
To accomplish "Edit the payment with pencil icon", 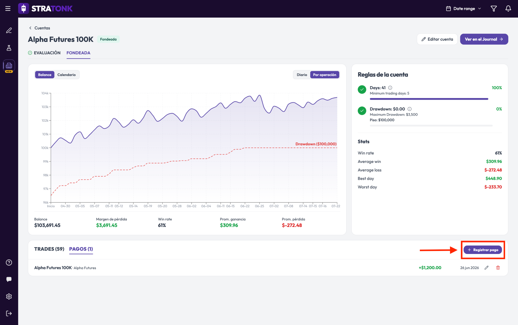I will [x=486, y=268].
